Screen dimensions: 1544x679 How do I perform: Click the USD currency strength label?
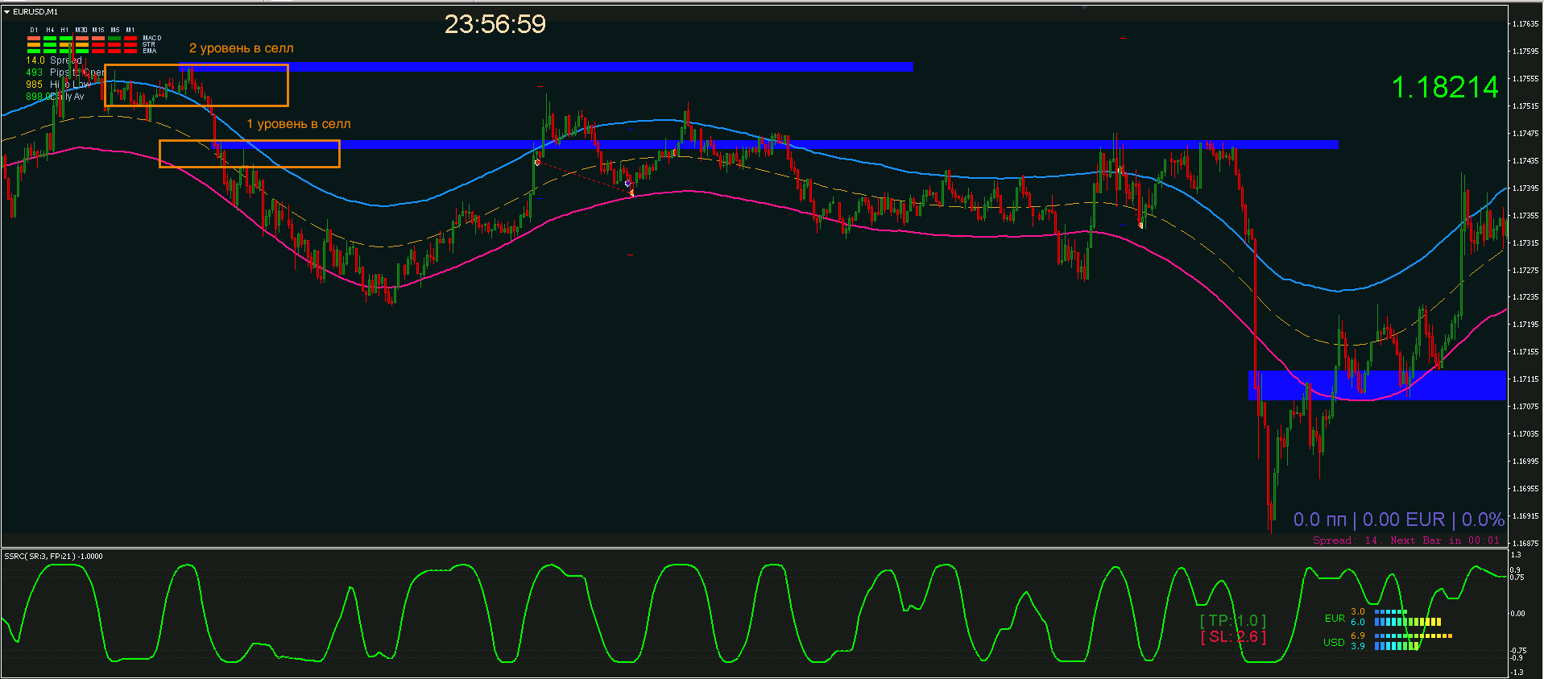pos(1334,642)
